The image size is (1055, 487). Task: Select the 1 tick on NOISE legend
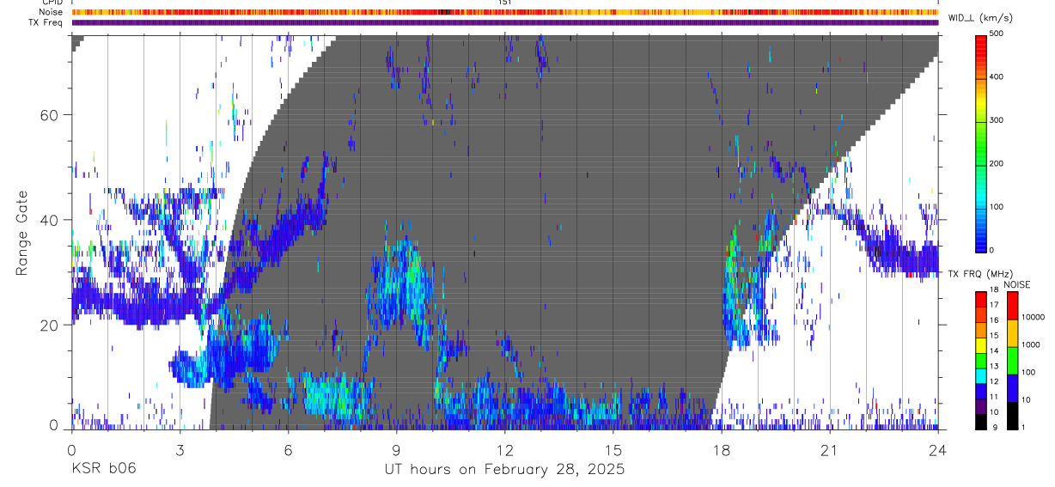[1024, 427]
